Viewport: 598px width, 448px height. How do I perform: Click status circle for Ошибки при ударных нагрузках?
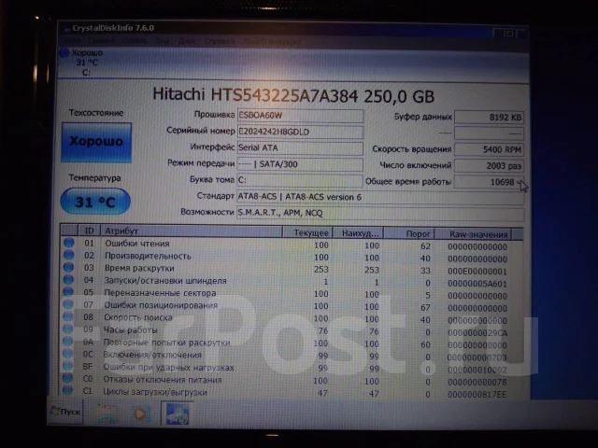point(68,366)
